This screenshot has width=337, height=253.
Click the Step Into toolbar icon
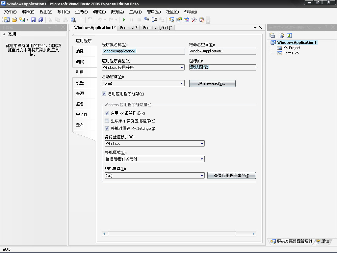pyautogui.click(x=146, y=20)
